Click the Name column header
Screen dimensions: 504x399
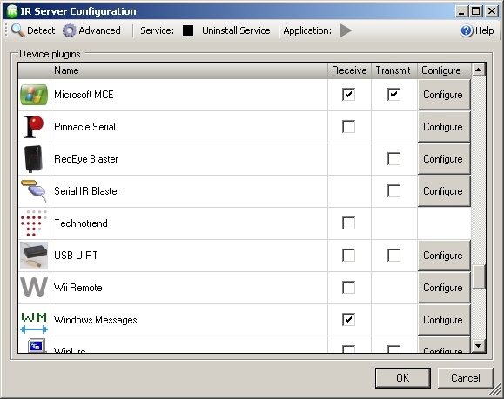189,70
